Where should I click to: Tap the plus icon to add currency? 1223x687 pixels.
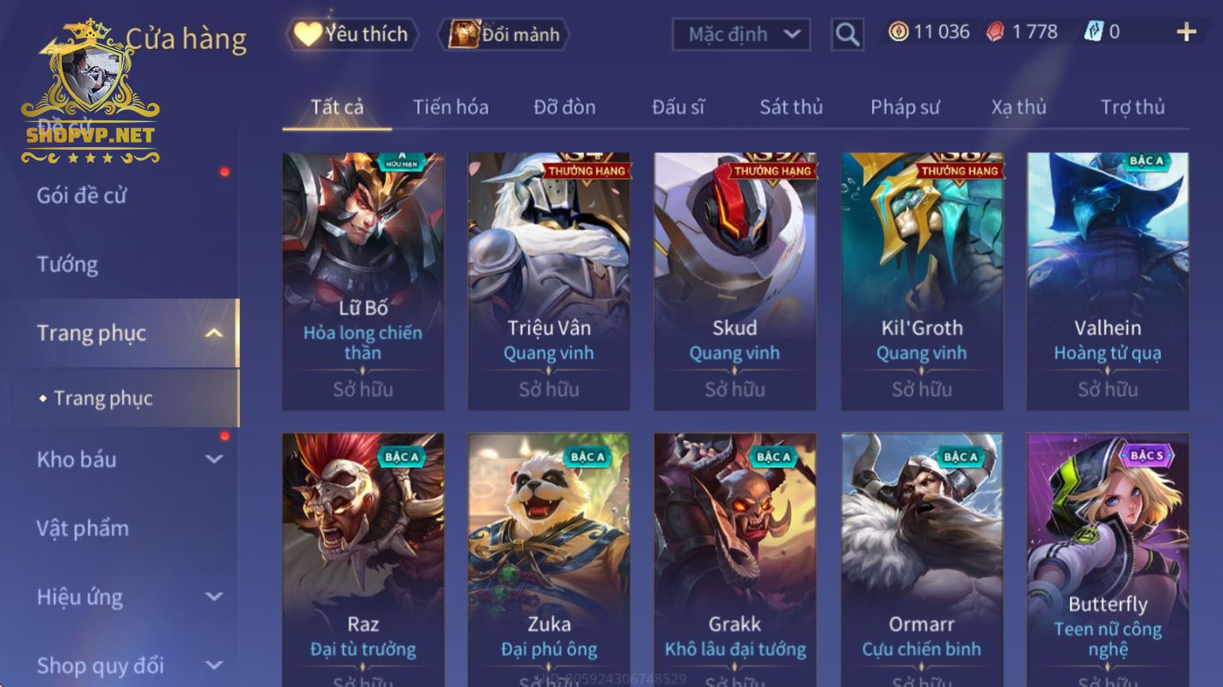pos(1186,33)
